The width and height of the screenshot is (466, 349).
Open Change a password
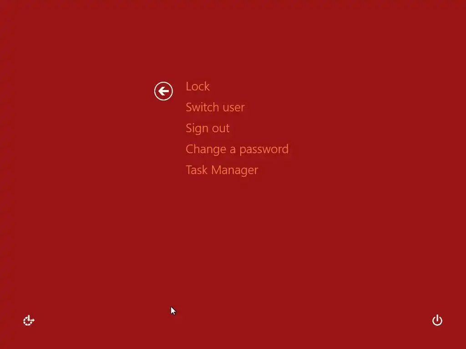(237, 149)
